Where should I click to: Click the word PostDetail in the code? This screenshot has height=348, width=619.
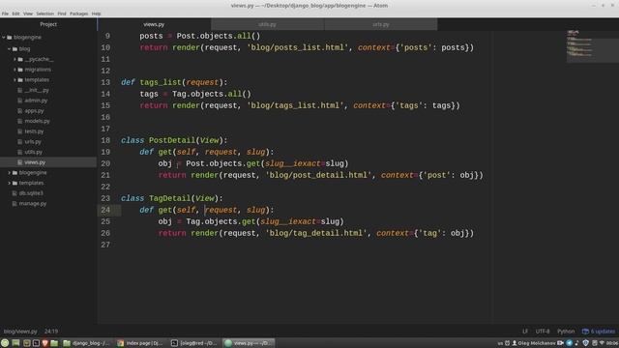pos(172,140)
